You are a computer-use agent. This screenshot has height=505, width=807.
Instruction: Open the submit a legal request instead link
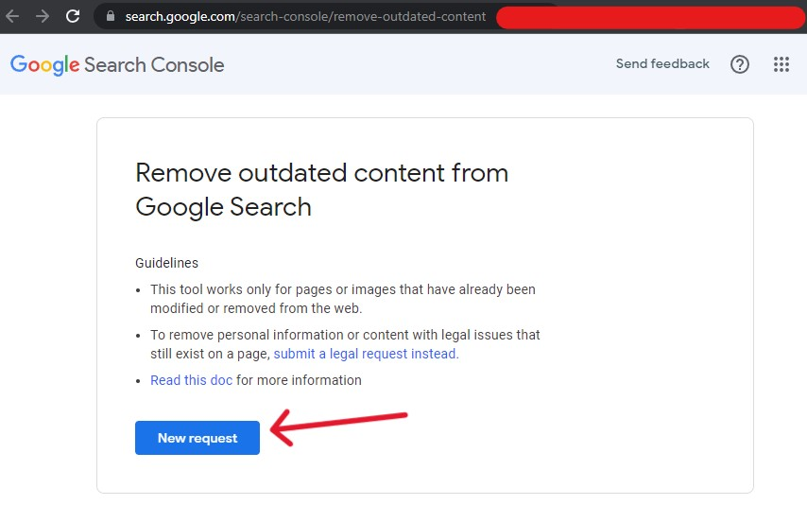tap(366, 354)
